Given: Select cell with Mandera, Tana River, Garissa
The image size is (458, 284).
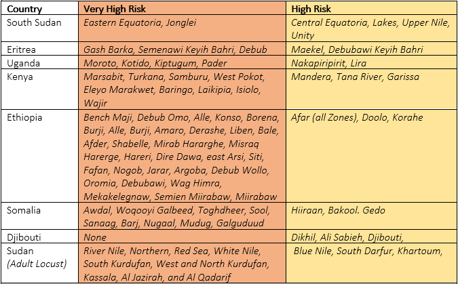Looking at the screenshot, I should pos(371,89).
